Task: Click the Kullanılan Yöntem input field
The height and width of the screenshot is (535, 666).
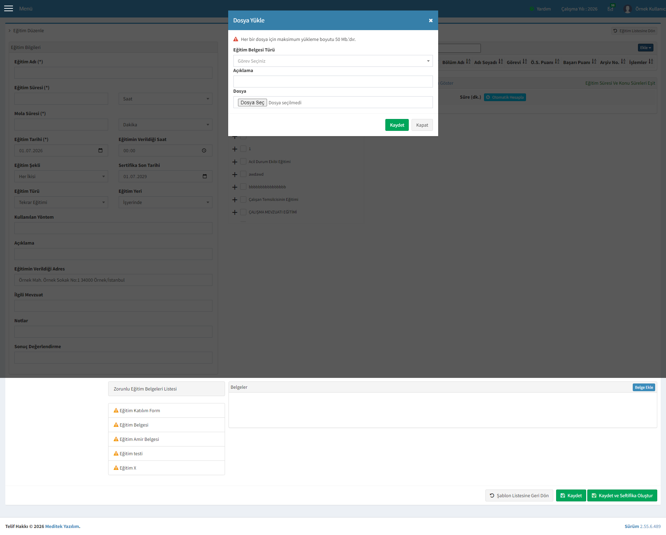Action: [113, 228]
